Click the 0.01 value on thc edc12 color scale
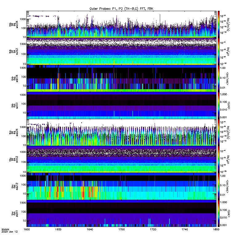The width and height of the screenshot is (231, 247). click(223, 195)
